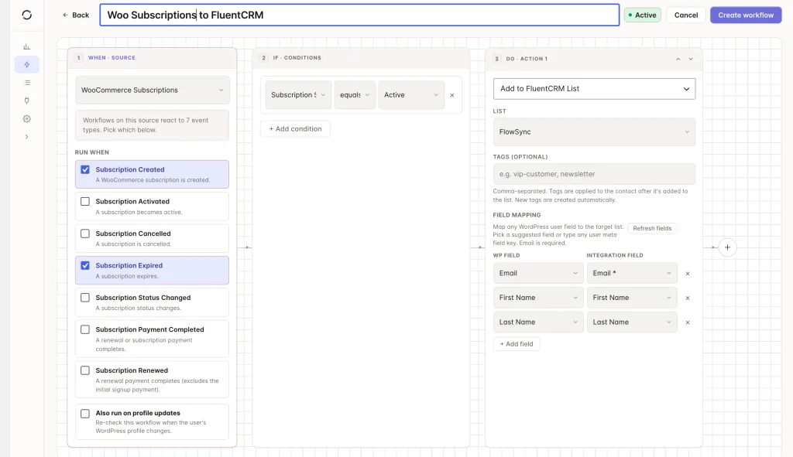
Task: Open the equals operator dropdown
Action: tap(355, 95)
